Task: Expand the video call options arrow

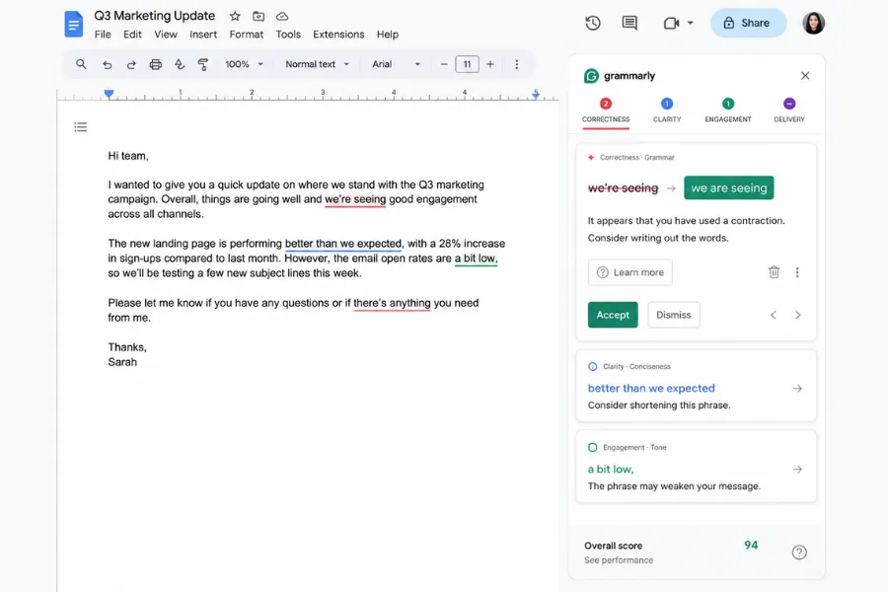Action: (690, 24)
